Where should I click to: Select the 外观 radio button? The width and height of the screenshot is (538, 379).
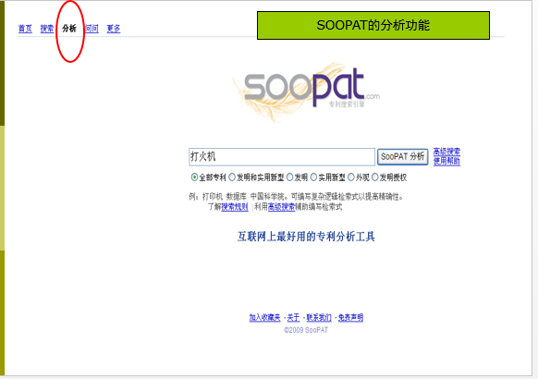coord(351,177)
